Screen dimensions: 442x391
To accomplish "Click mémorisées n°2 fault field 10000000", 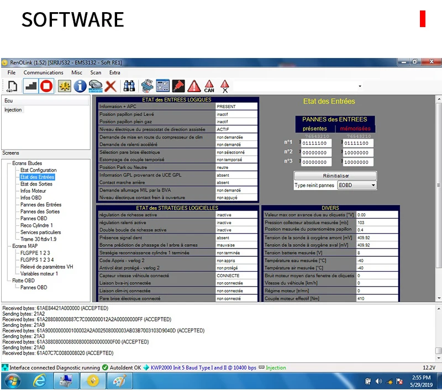I will 358,152.
